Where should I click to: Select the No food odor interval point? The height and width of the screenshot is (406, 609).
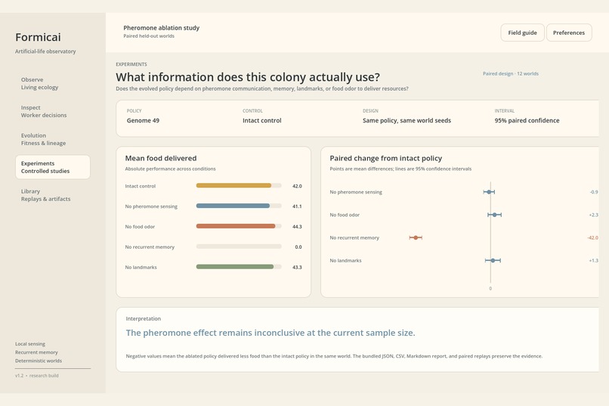pos(494,215)
